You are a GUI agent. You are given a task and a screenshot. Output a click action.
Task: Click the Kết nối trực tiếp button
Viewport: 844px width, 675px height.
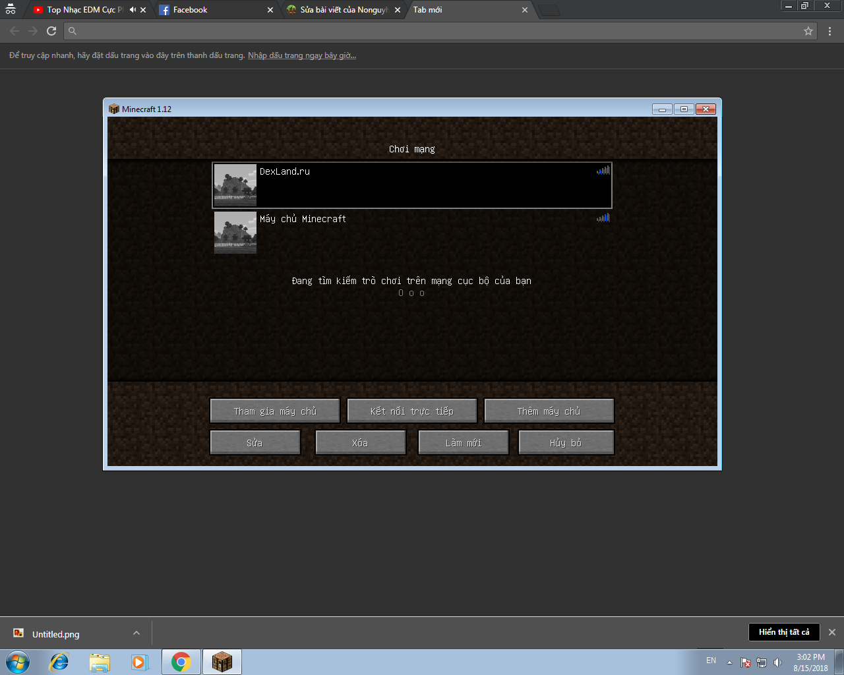[x=412, y=411]
